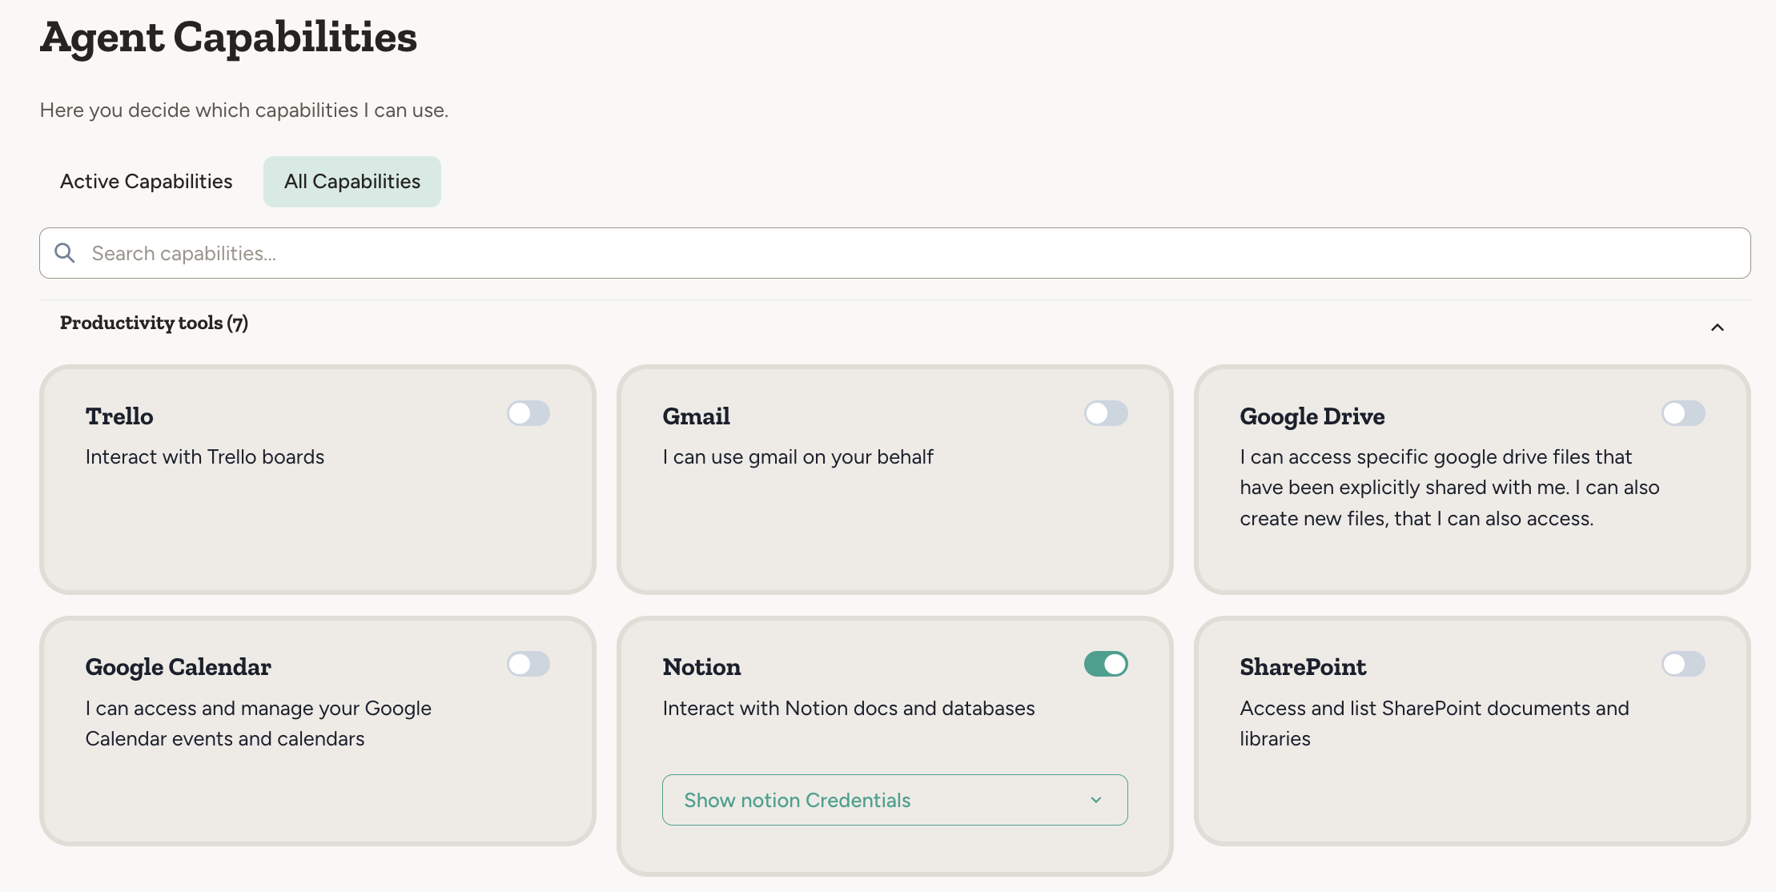Select the All Capabilities tab
The width and height of the screenshot is (1776, 892).
pos(352,181)
